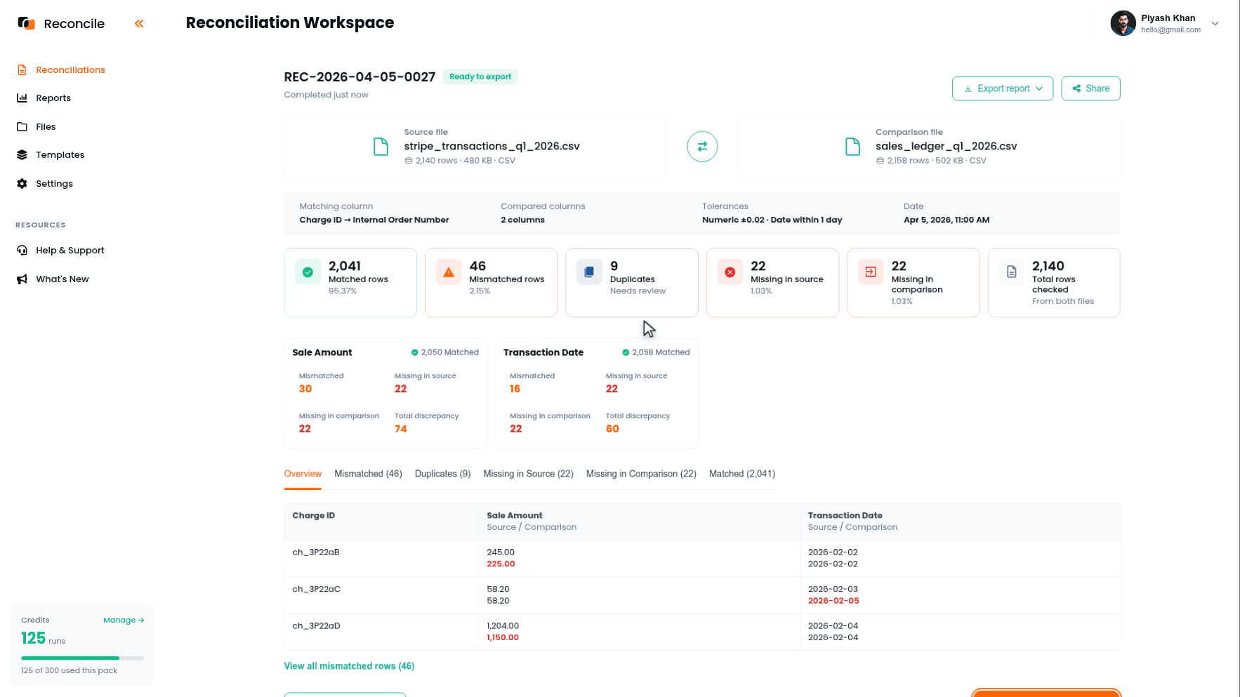The width and height of the screenshot is (1240, 697).
Task: Click the green matched rows check icon
Action: (308, 272)
